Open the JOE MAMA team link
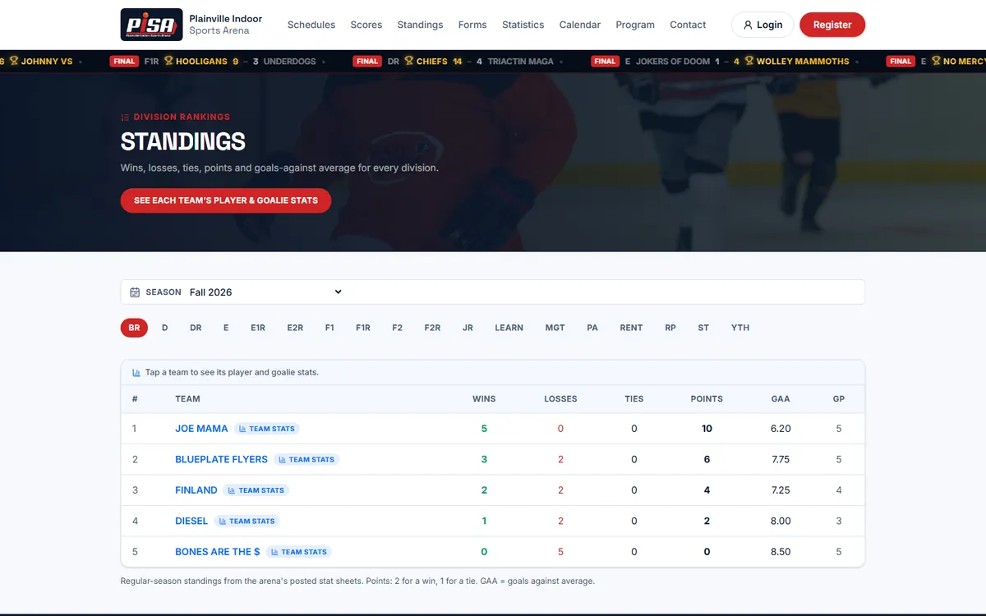Screen dimensions: 986x616 pos(201,429)
